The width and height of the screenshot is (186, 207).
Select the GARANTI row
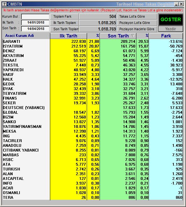(93, 42)
